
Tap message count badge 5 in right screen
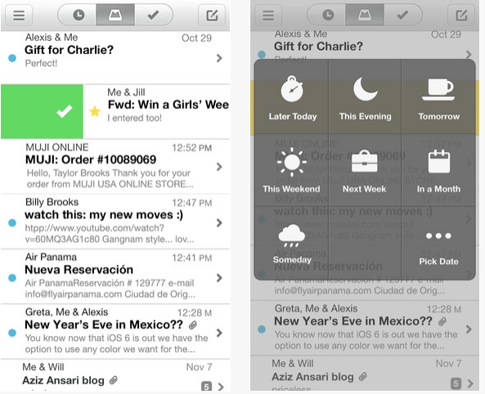(x=456, y=383)
